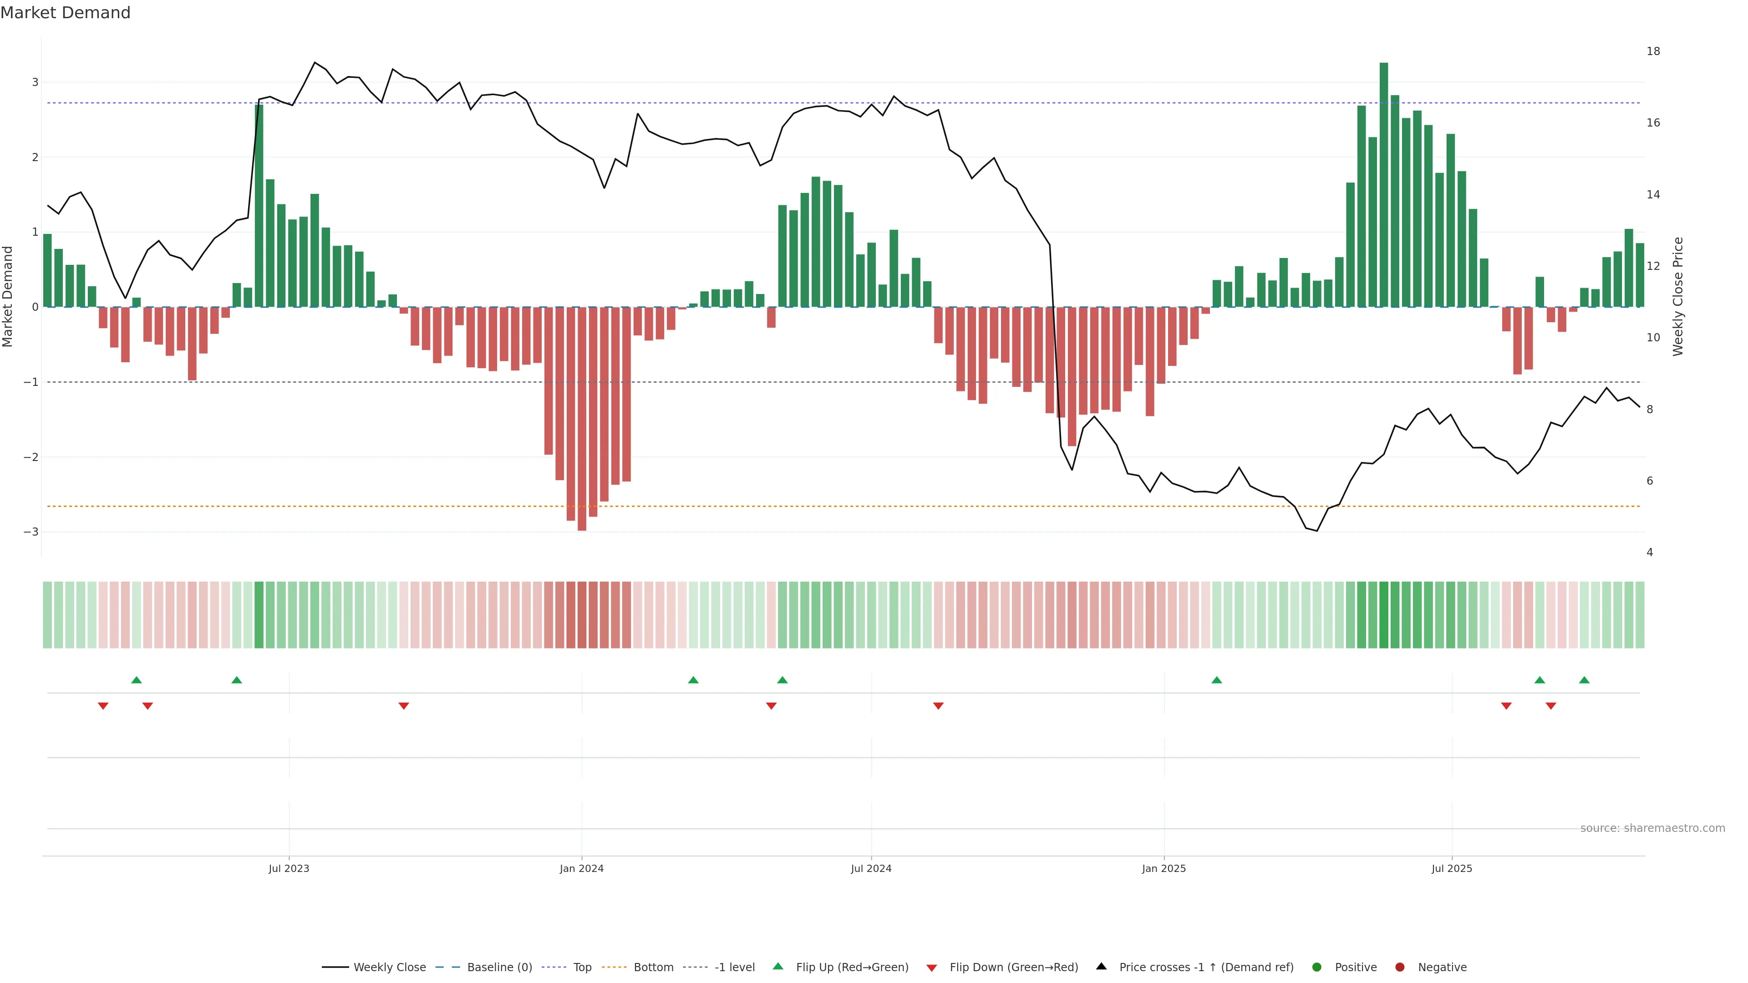This screenshot has width=1748, height=983.
Task: Toggle the Flip Down triangle legend icon
Action: (x=932, y=968)
